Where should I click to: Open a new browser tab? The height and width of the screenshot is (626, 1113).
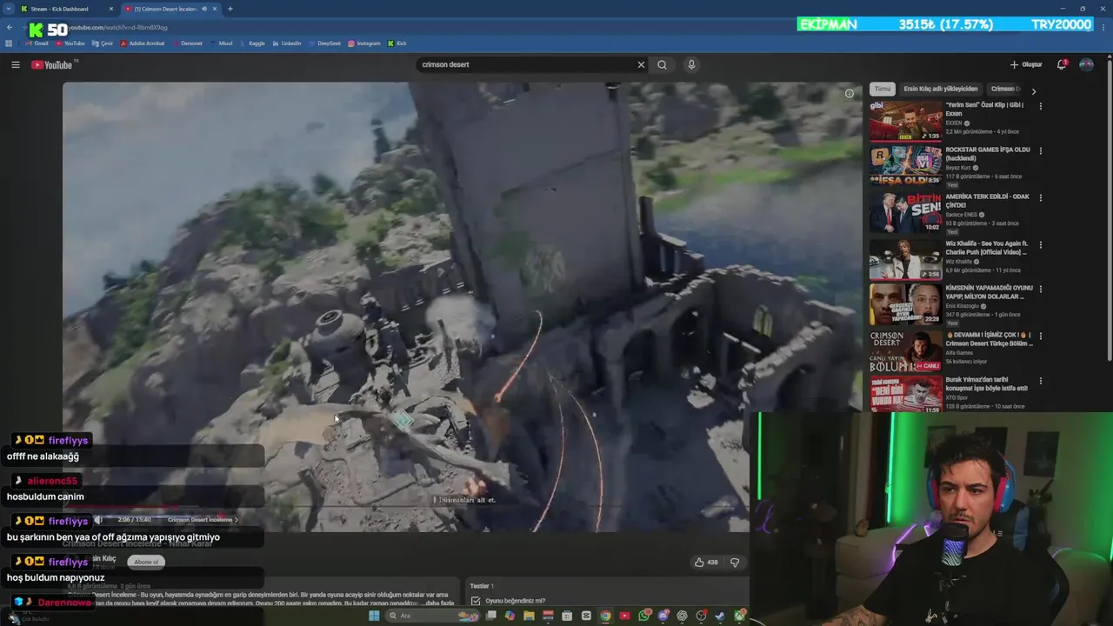(x=230, y=9)
